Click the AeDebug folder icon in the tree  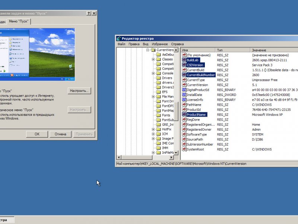[158, 55]
